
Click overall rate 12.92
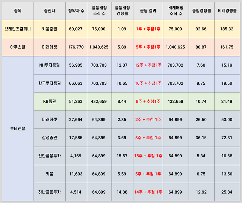[x=201, y=192]
